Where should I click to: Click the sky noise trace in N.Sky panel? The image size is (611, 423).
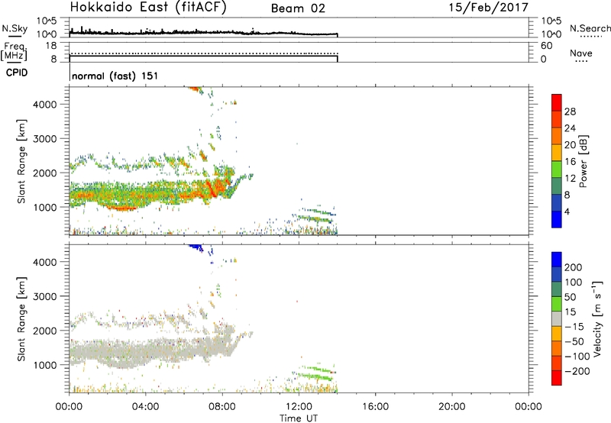[203, 33]
